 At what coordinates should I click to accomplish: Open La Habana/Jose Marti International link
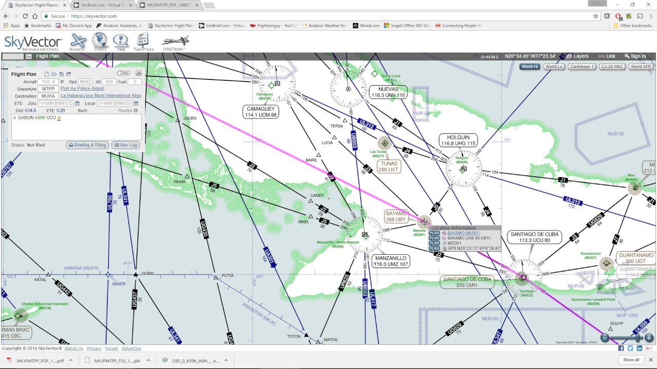click(101, 96)
